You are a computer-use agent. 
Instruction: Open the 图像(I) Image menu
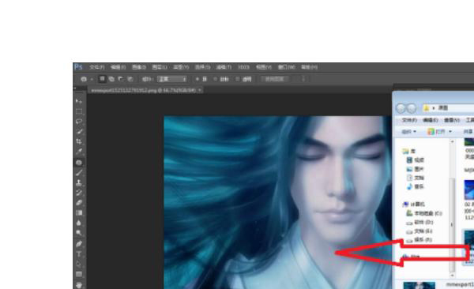coord(139,67)
